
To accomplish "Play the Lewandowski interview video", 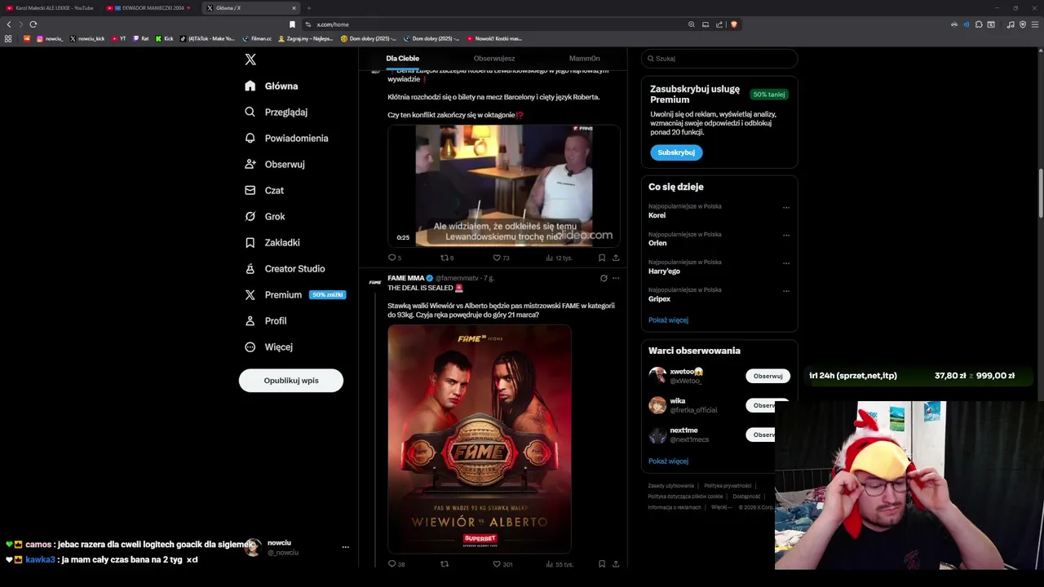I will point(504,186).
